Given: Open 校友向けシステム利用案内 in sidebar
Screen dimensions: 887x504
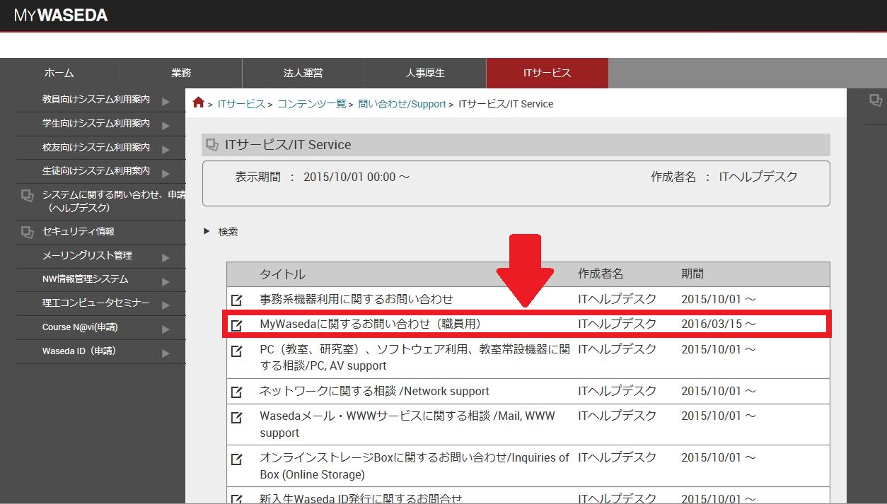Looking at the screenshot, I should (96, 147).
